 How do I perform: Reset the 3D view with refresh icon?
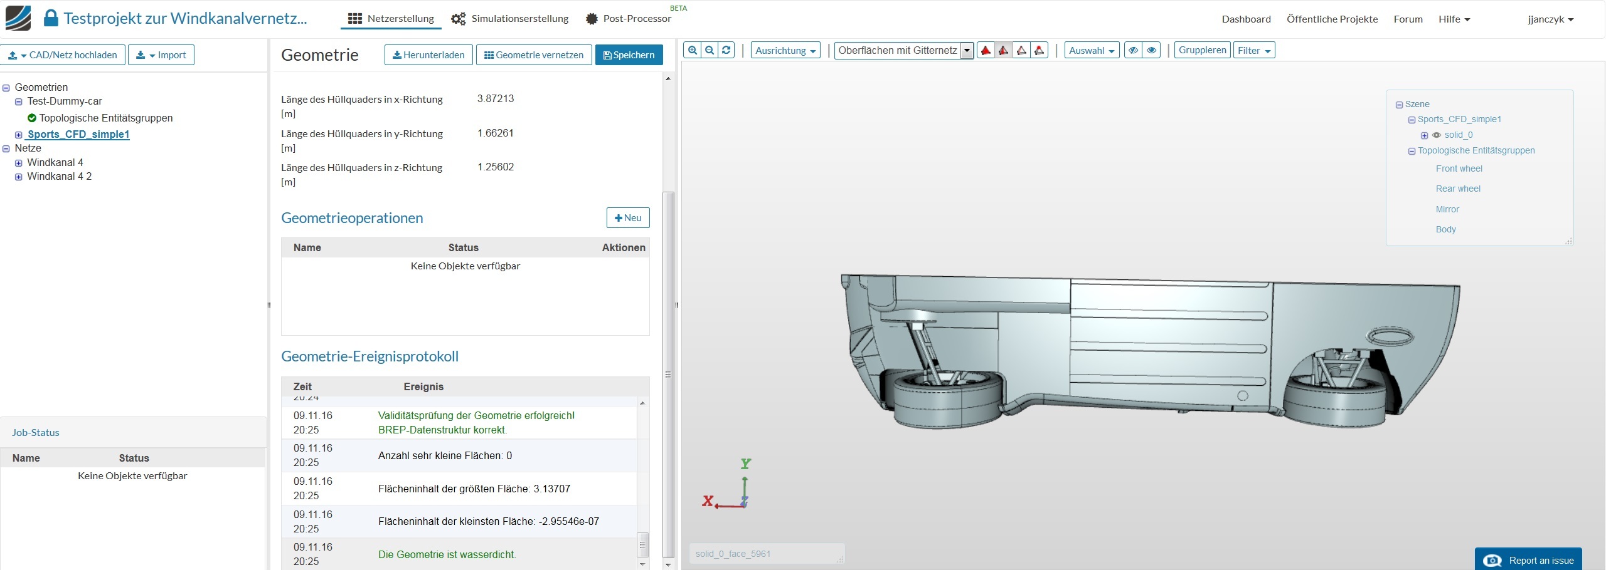click(x=726, y=50)
